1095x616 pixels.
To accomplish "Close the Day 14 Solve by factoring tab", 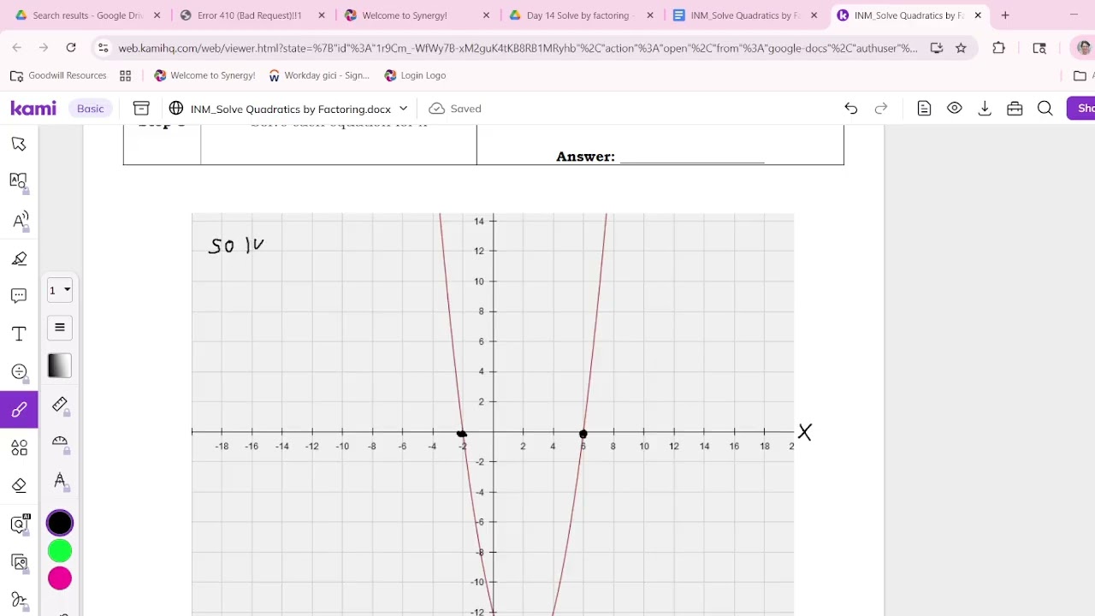I will tap(650, 15).
